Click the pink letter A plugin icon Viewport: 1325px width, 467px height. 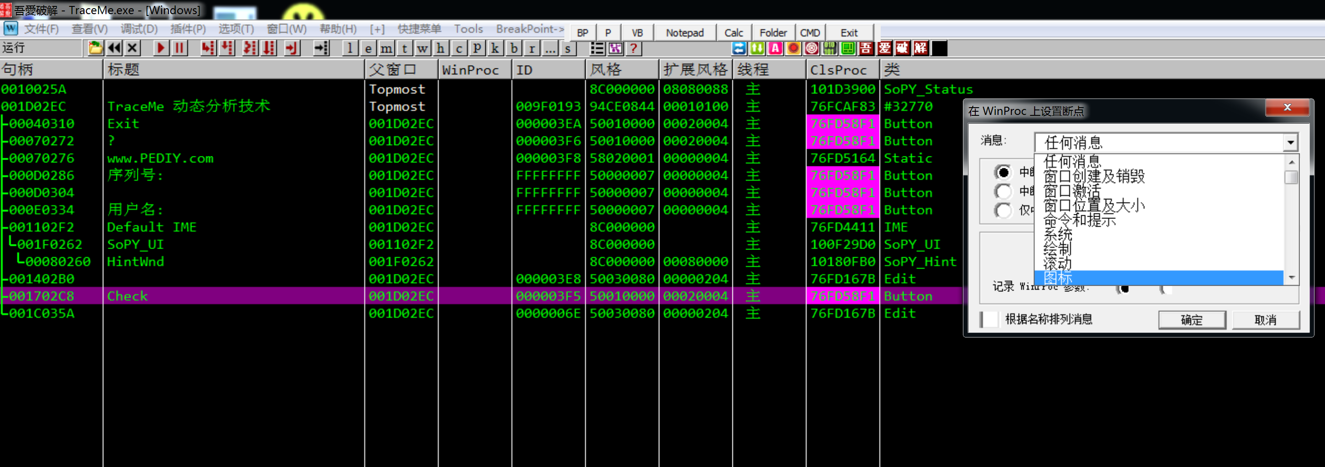(x=775, y=48)
